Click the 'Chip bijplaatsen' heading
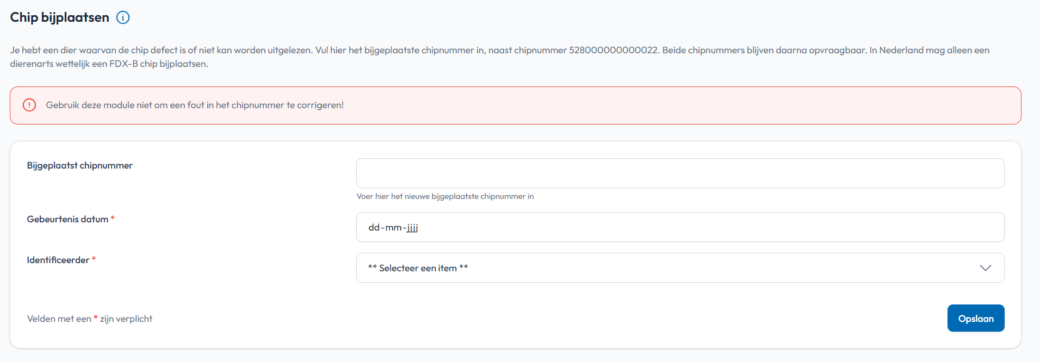The image size is (1040, 361). pyautogui.click(x=60, y=17)
